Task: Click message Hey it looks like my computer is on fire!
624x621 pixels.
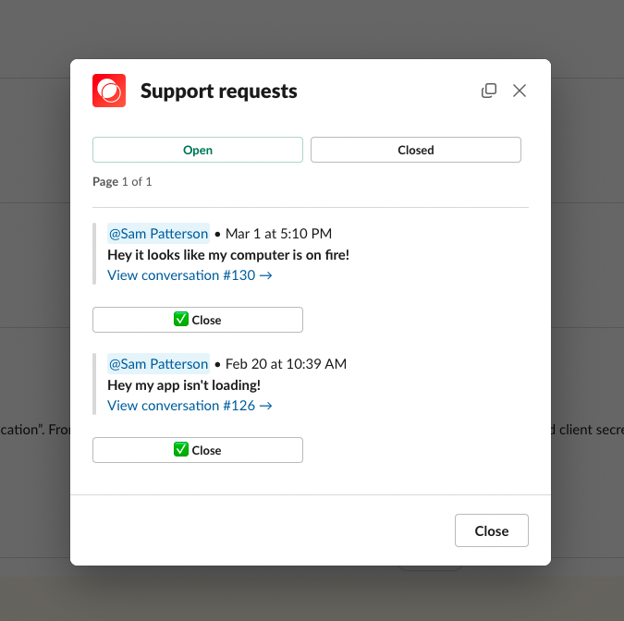Action: [x=228, y=255]
